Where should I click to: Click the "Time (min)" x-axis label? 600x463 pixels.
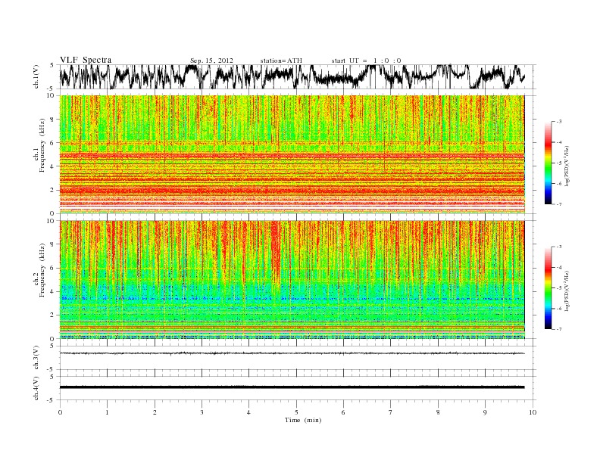click(303, 420)
